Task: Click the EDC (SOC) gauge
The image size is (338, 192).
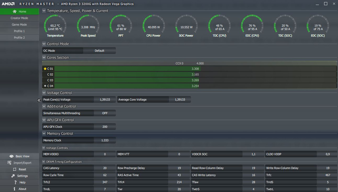Action: pos(318,26)
